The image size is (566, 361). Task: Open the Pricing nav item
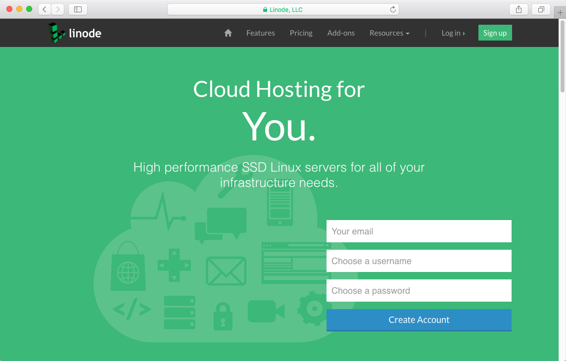pos(301,33)
